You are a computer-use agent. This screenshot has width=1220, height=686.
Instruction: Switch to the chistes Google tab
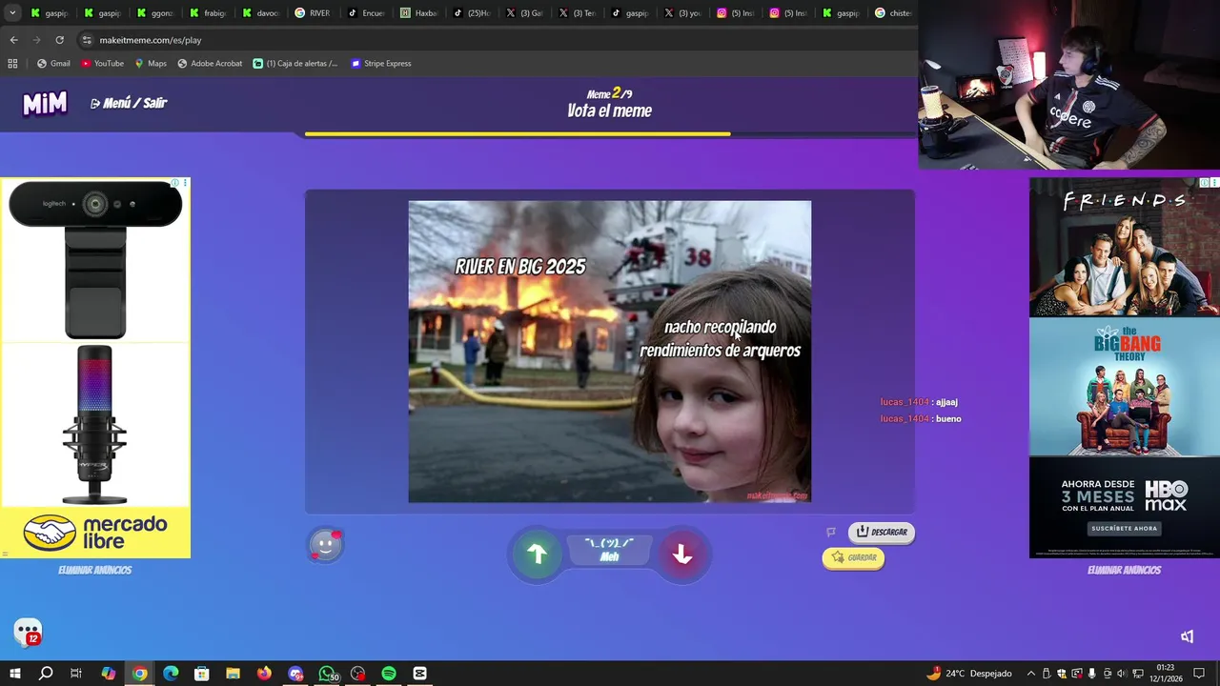[x=893, y=13]
